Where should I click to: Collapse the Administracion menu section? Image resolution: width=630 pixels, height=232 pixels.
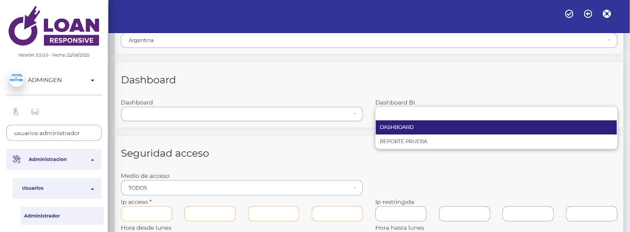coord(93,159)
